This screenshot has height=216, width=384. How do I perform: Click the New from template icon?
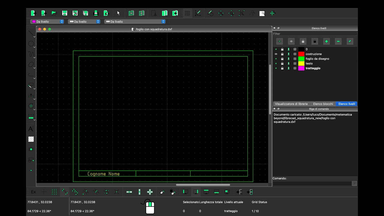(43, 13)
